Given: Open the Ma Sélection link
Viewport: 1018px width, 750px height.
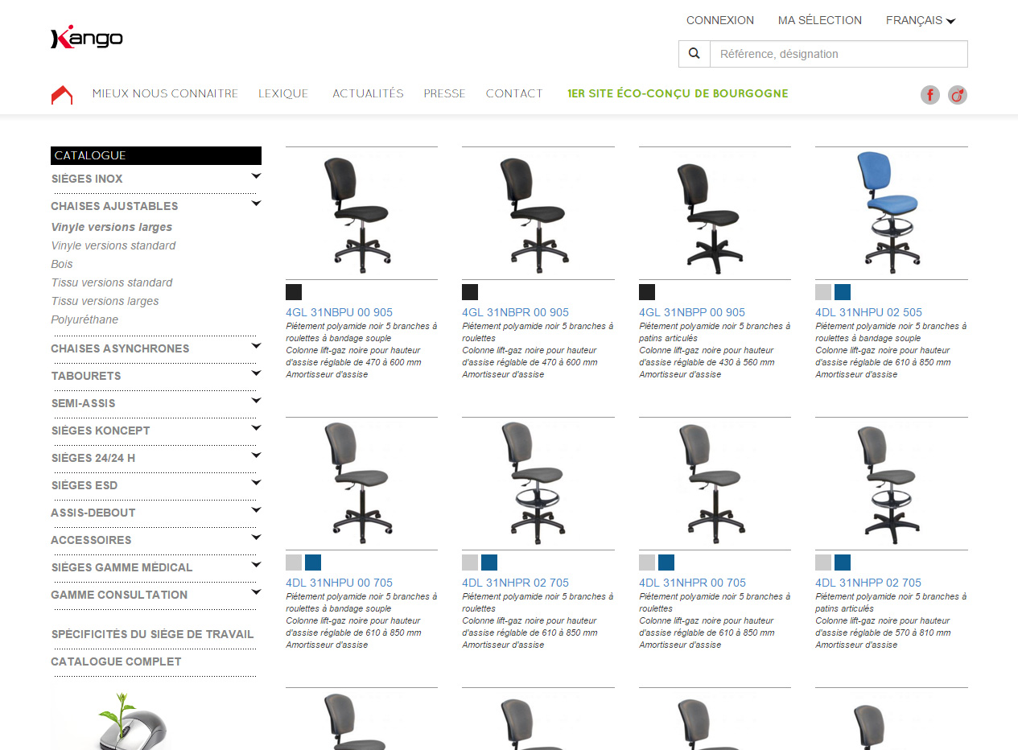Looking at the screenshot, I should pyautogui.click(x=820, y=20).
